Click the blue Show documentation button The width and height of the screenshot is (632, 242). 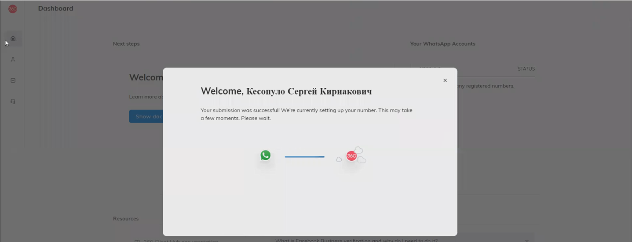tap(146, 116)
